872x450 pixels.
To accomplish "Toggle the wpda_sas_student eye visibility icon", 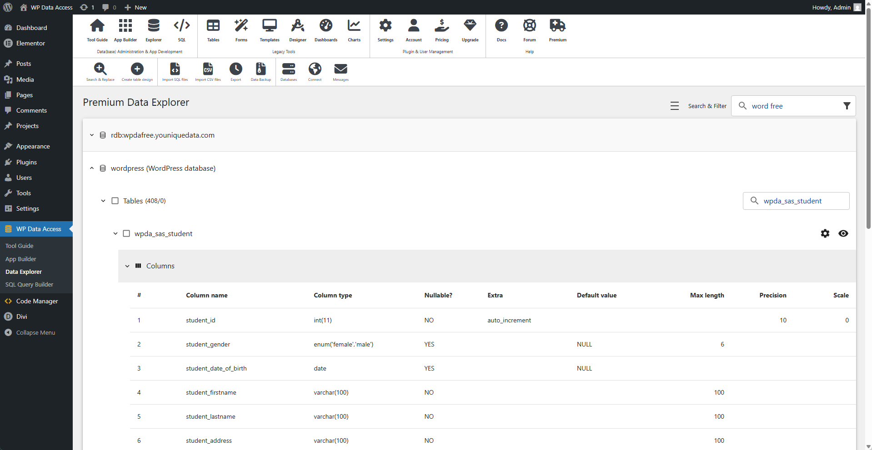I will pos(843,233).
